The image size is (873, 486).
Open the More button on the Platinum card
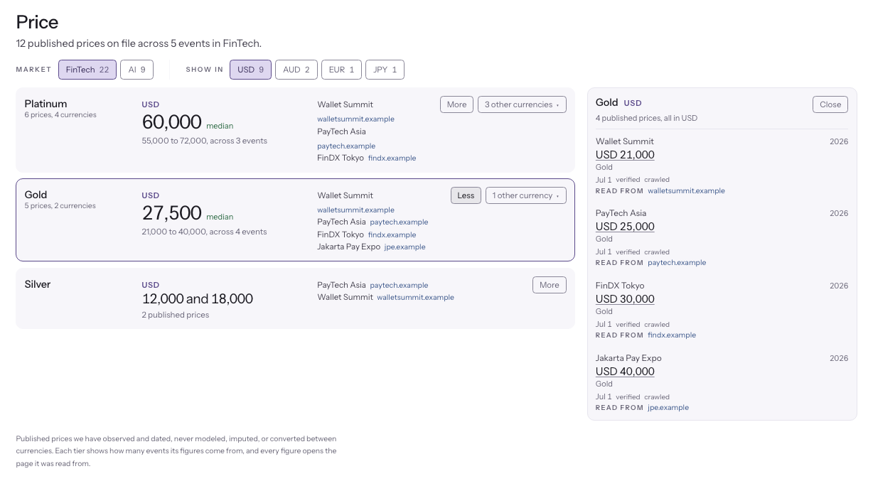(x=456, y=104)
